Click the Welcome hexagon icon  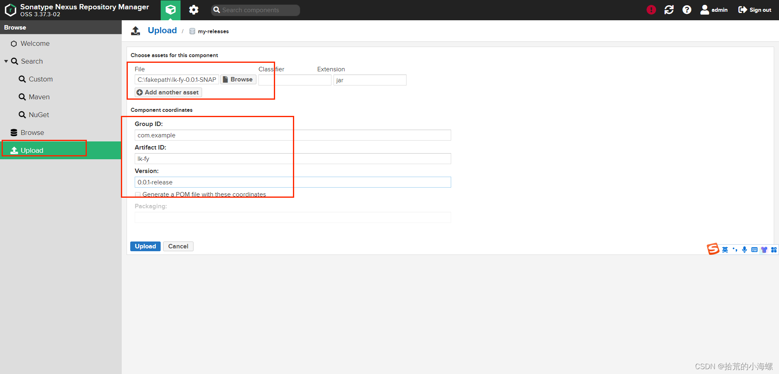[14, 43]
